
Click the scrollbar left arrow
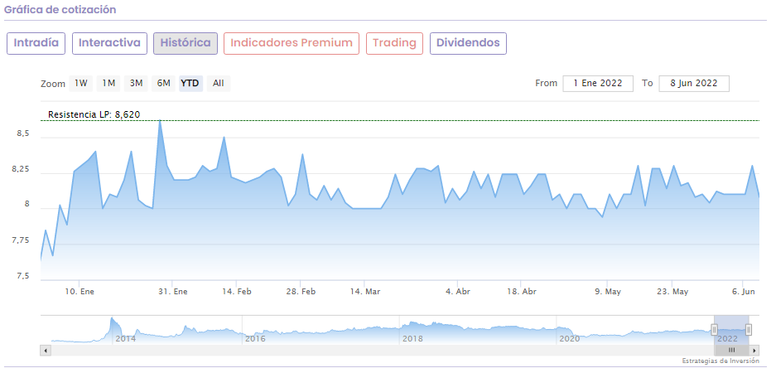pos(46,350)
